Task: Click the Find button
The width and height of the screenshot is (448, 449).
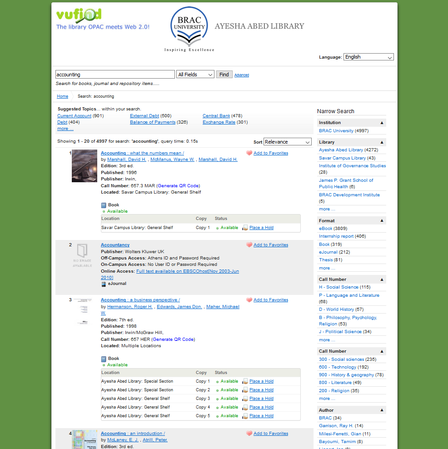Action: 224,75
